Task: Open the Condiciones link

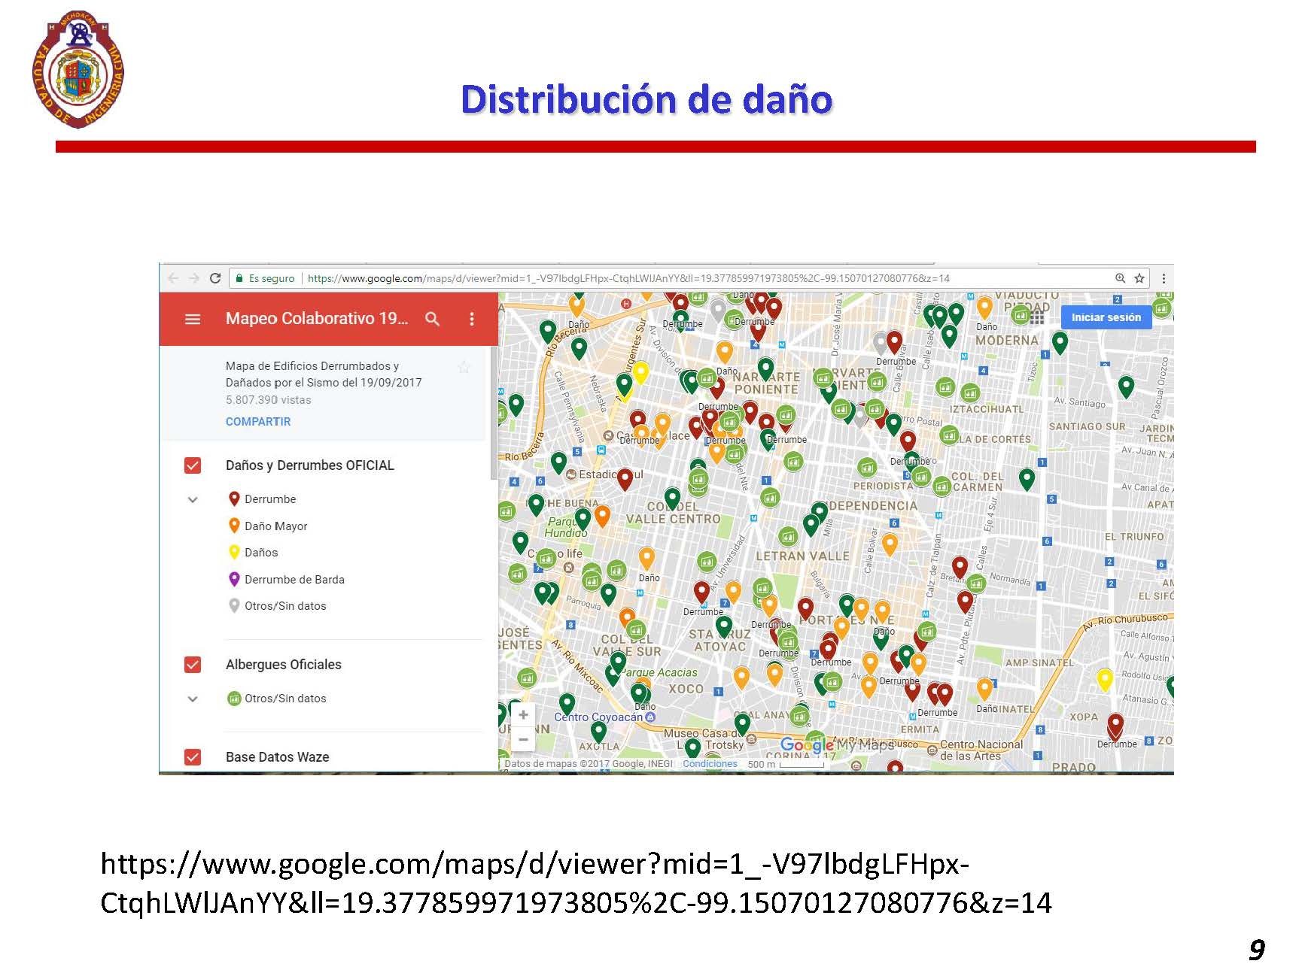Action: 710,764
